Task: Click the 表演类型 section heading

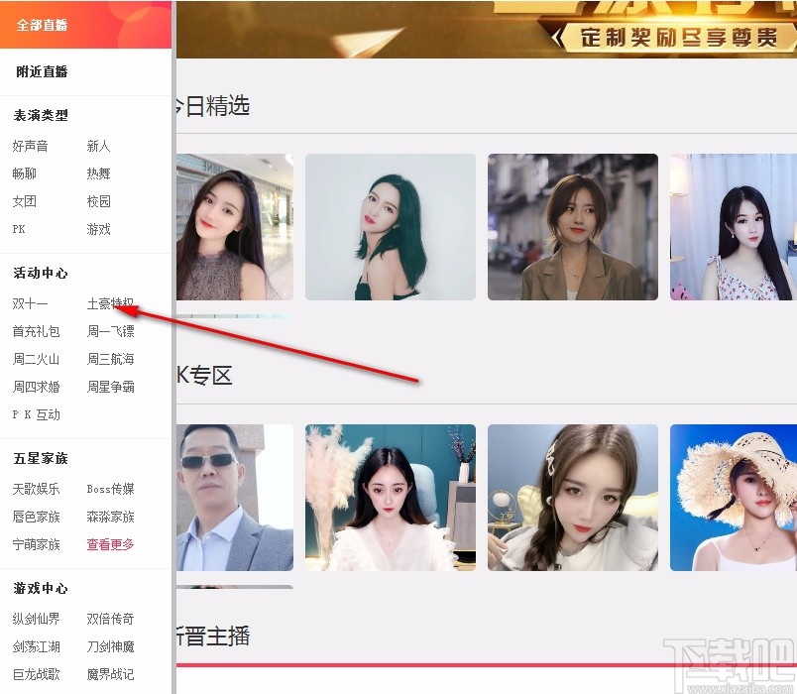Action: [41, 115]
